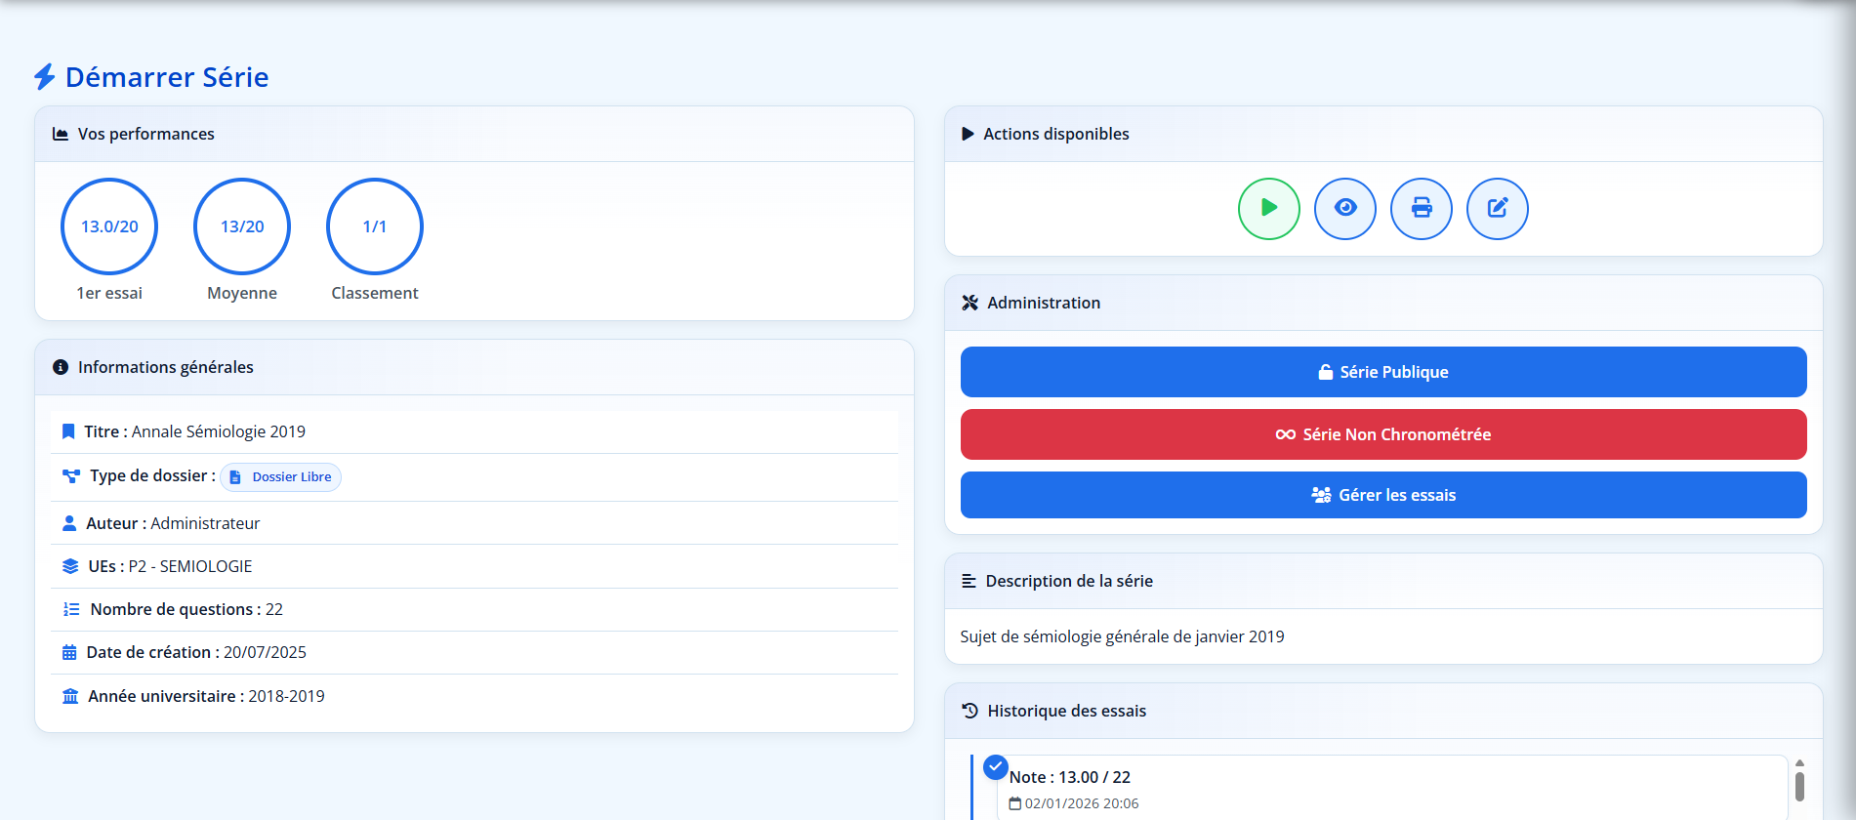
Task: Open Gérer les essais
Action: coord(1382,495)
